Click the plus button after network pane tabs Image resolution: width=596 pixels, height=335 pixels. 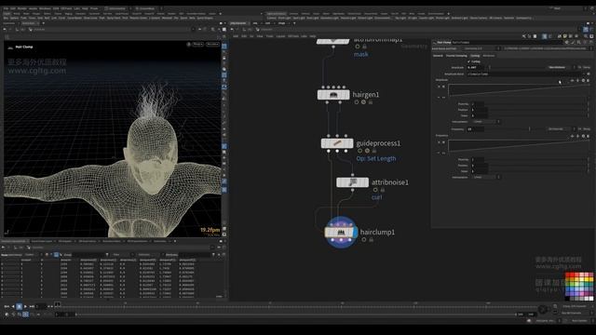click(x=294, y=23)
